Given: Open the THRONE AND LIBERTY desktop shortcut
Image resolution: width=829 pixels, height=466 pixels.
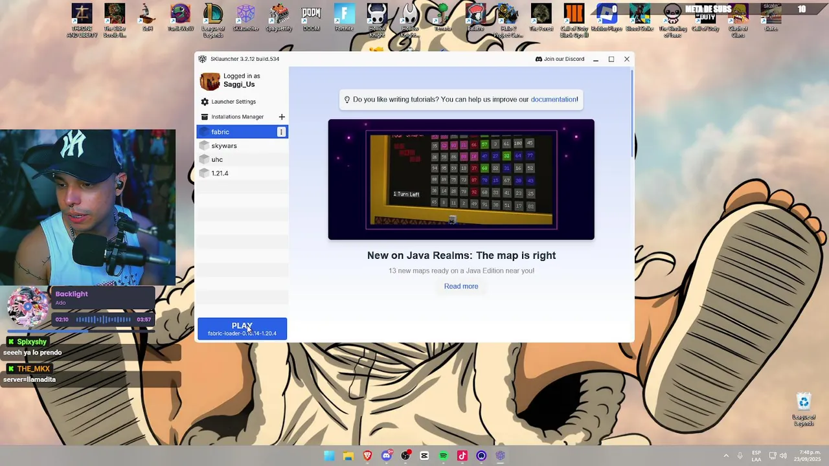Looking at the screenshot, I should 82,20.
